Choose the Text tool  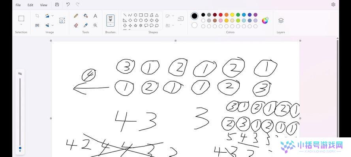[96, 16]
